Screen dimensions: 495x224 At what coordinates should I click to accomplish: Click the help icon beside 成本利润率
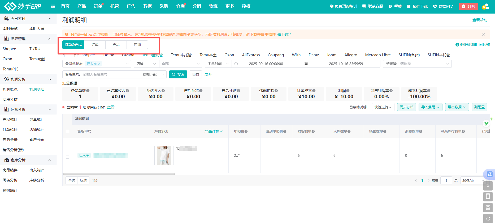(x=429, y=91)
